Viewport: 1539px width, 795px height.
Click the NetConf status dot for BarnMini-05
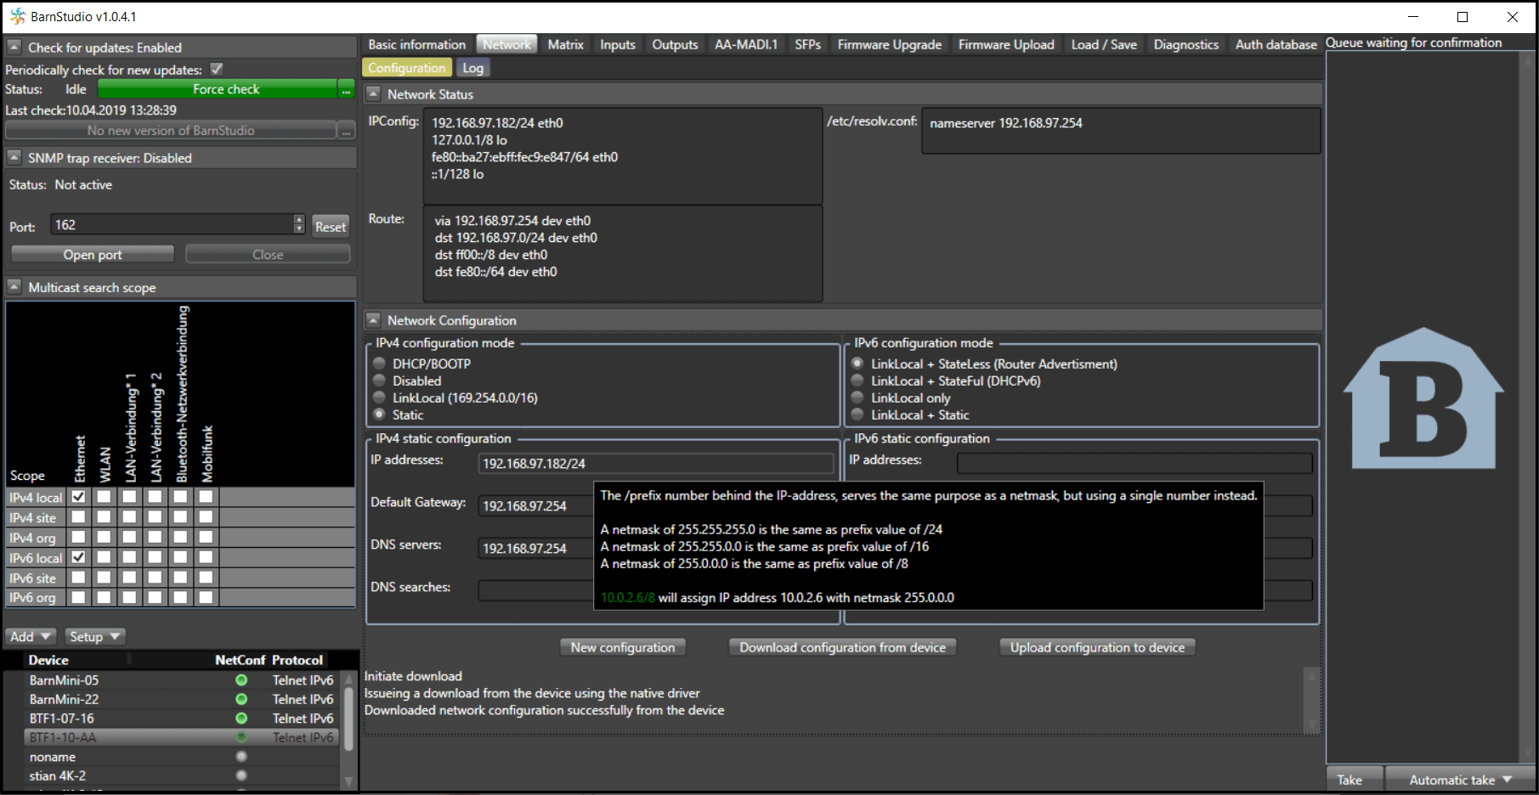tap(241, 680)
